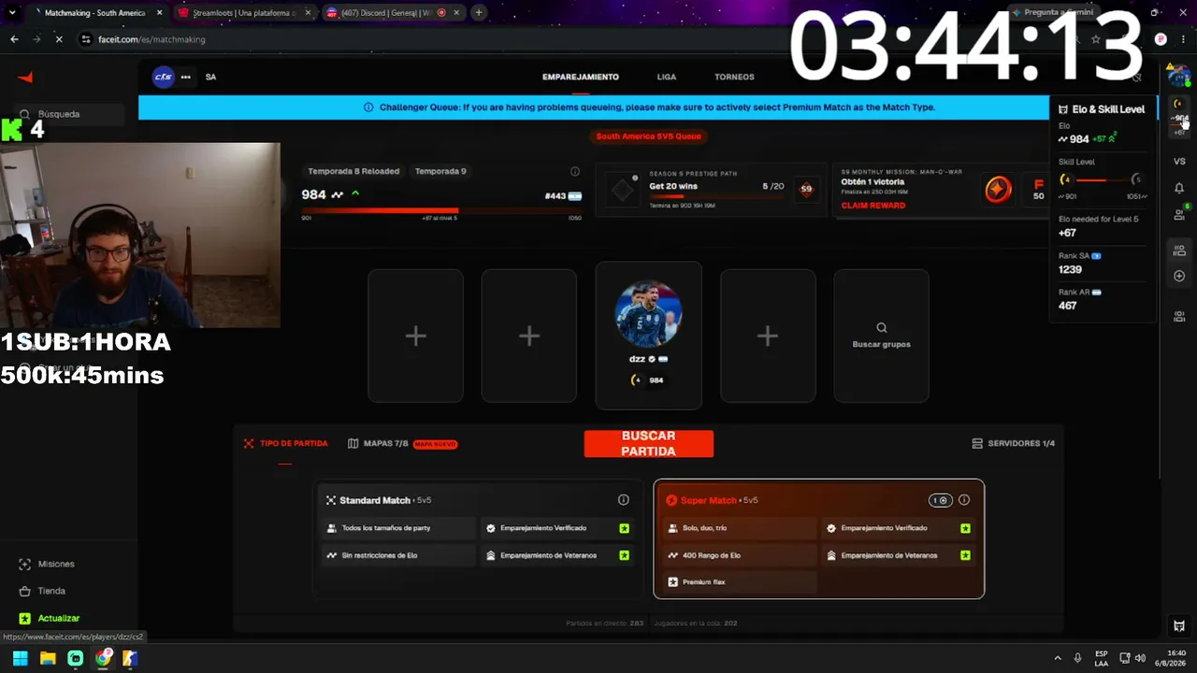This screenshot has height=673, width=1197.
Task: Click Buscar grupos party search card
Action: pyautogui.click(x=881, y=336)
